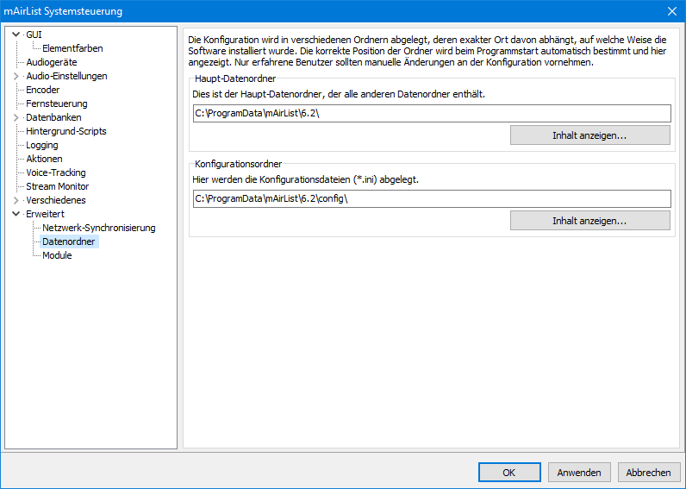Confirm the dialog with OK
The width and height of the screenshot is (686, 489).
[x=509, y=473]
